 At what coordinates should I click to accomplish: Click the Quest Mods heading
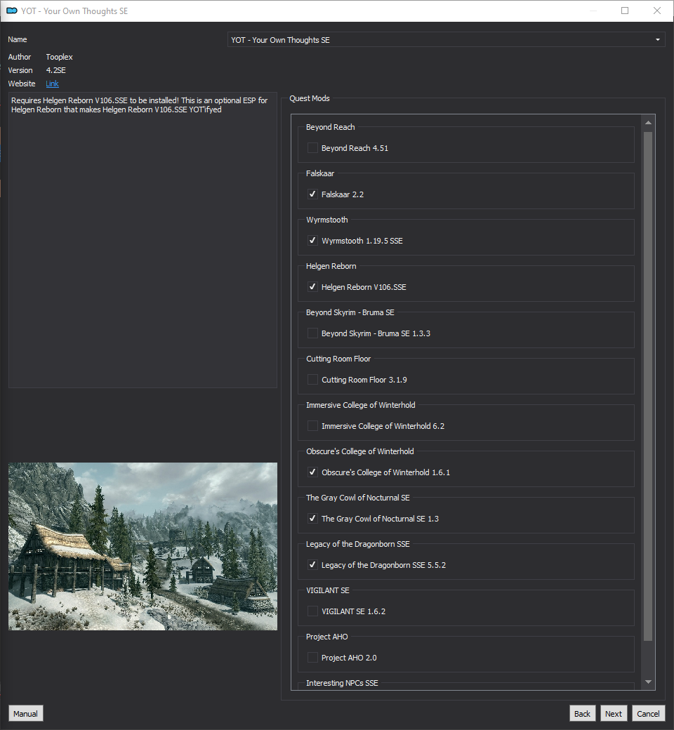[x=310, y=98]
